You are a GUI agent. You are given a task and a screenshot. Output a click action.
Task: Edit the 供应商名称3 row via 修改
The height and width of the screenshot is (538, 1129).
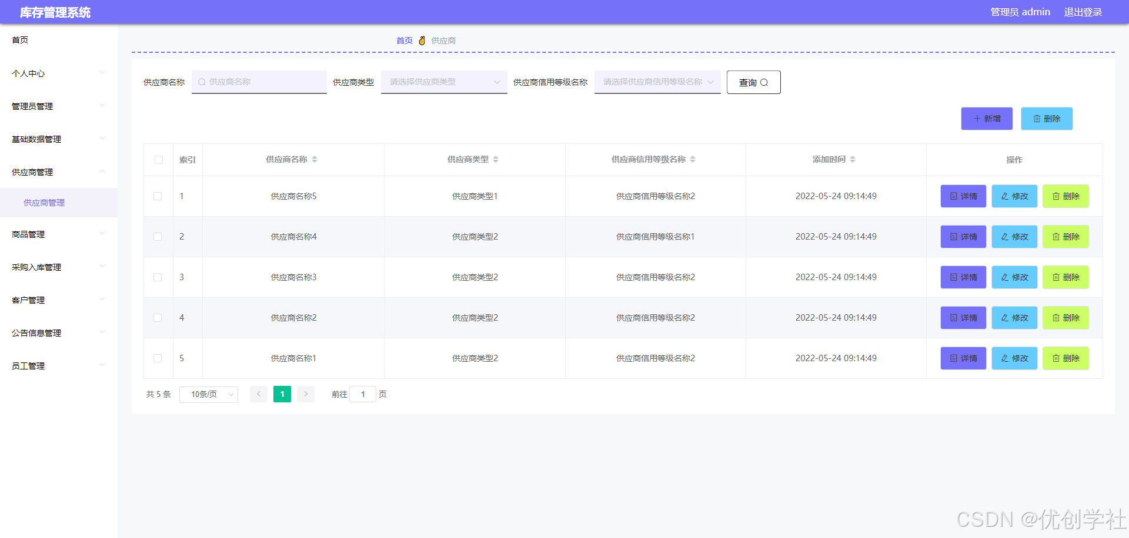pos(1014,277)
